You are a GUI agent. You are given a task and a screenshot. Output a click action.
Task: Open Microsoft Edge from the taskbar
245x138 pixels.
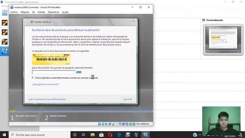click(x=119, y=135)
